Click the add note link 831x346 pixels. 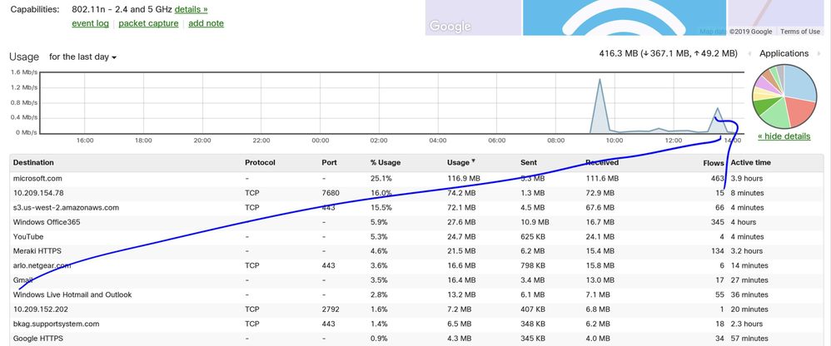click(x=206, y=23)
